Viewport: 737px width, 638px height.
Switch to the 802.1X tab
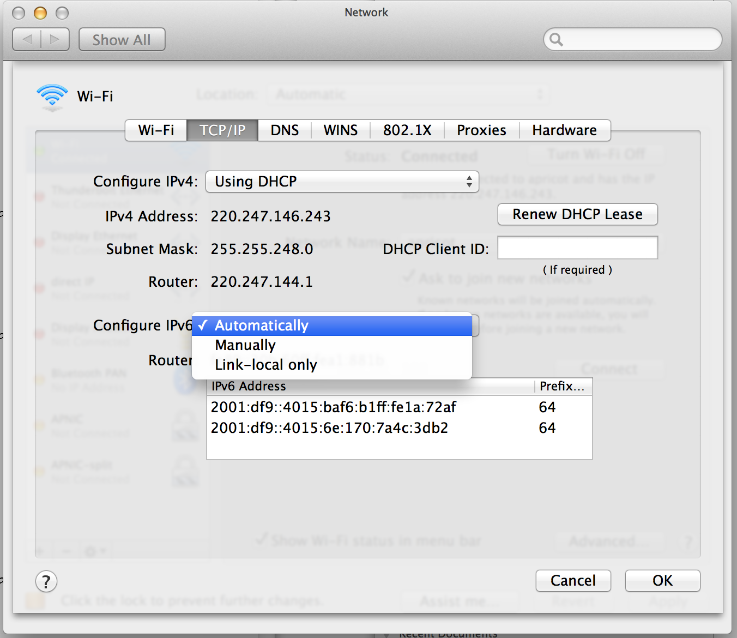[407, 130]
